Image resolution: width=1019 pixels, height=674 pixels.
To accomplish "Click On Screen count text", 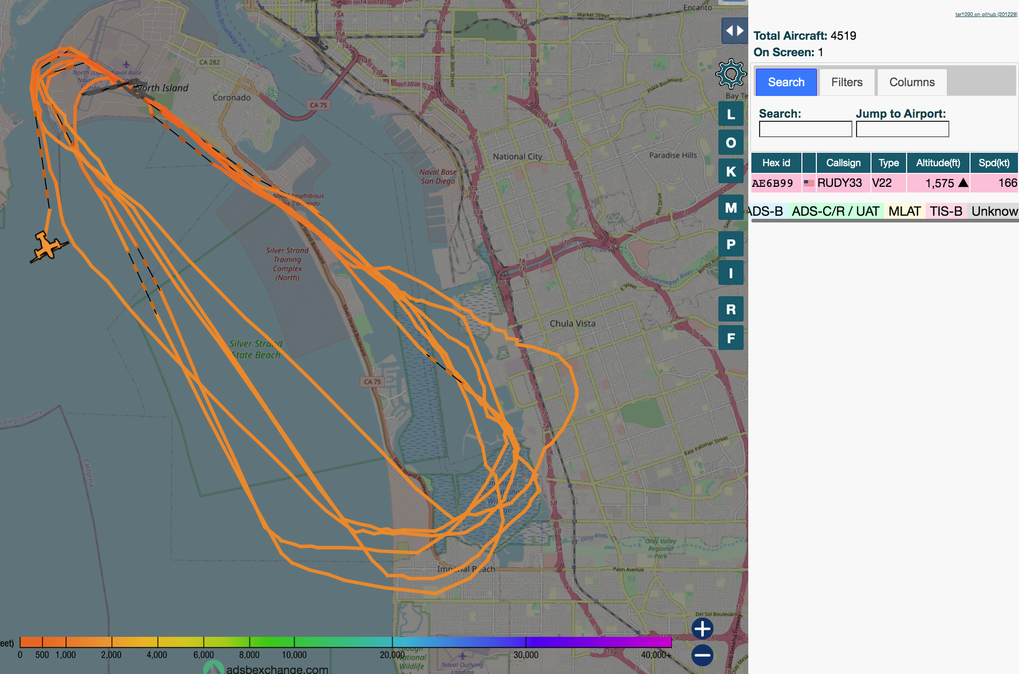I will tap(788, 52).
